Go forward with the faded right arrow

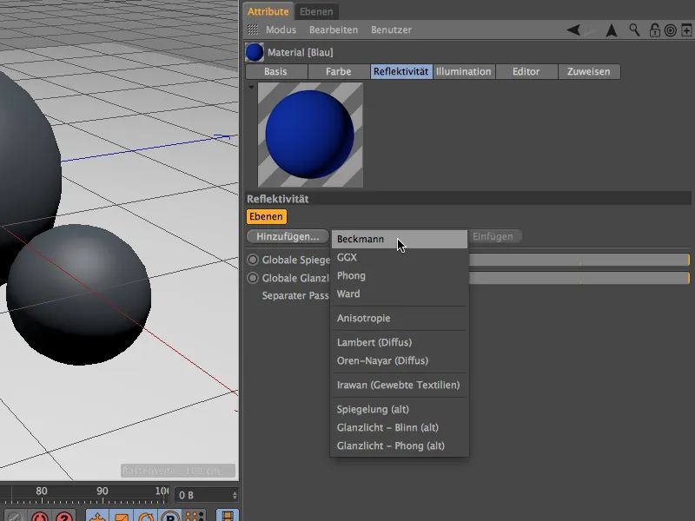click(589, 30)
